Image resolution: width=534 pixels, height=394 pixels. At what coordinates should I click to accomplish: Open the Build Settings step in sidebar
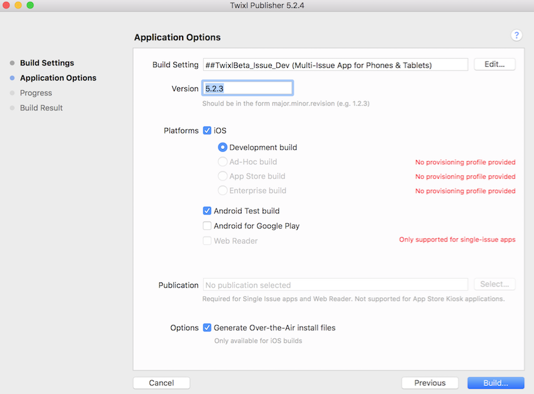point(47,63)
